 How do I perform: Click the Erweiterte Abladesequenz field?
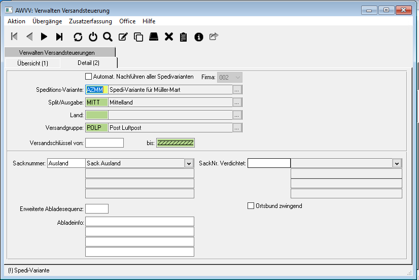click(x=97, y=208)
